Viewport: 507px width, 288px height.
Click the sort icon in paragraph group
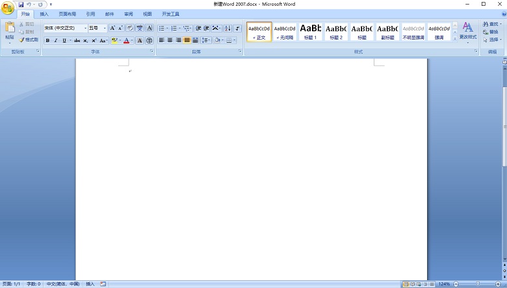pos(227,29)
